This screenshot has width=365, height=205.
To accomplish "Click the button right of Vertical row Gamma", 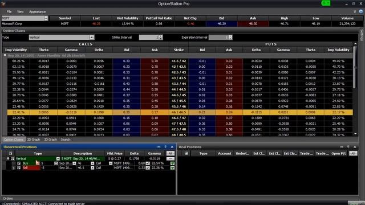I will point(171,158).
